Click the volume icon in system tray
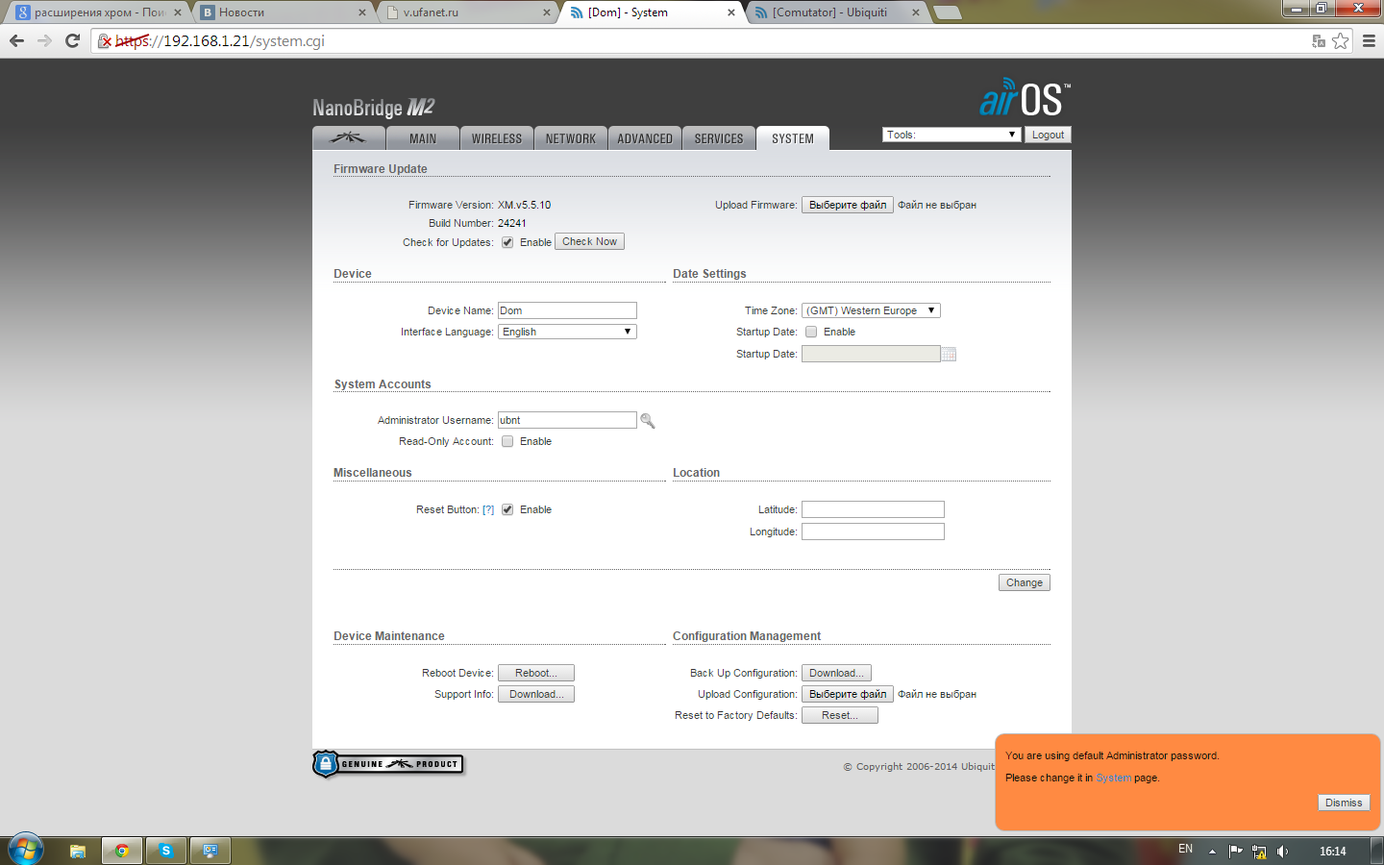Screen dimensions: 1384x865 click(1283, 851)
